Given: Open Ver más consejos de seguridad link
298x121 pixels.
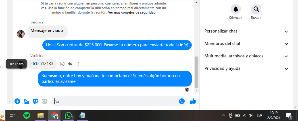Looking at the screenshot, I should pyautogui.click(x=132, y=12).
